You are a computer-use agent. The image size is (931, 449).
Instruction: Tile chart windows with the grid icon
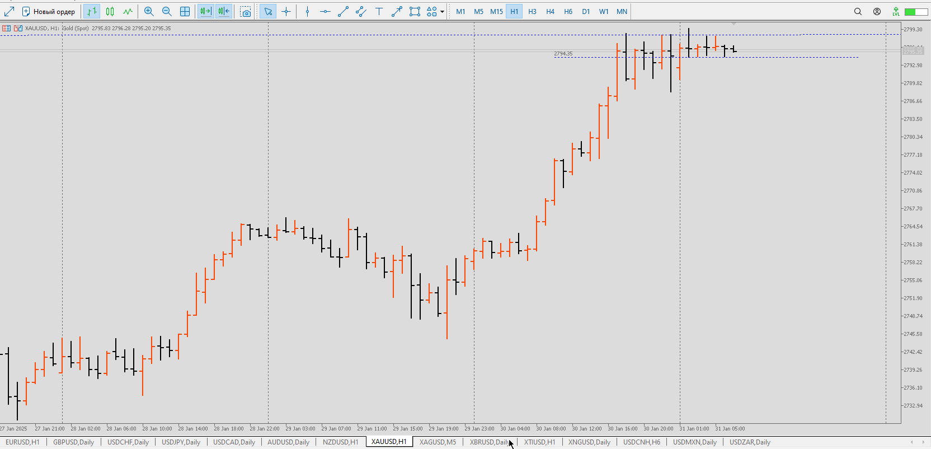pyautogui.click(x=185, y=11)
